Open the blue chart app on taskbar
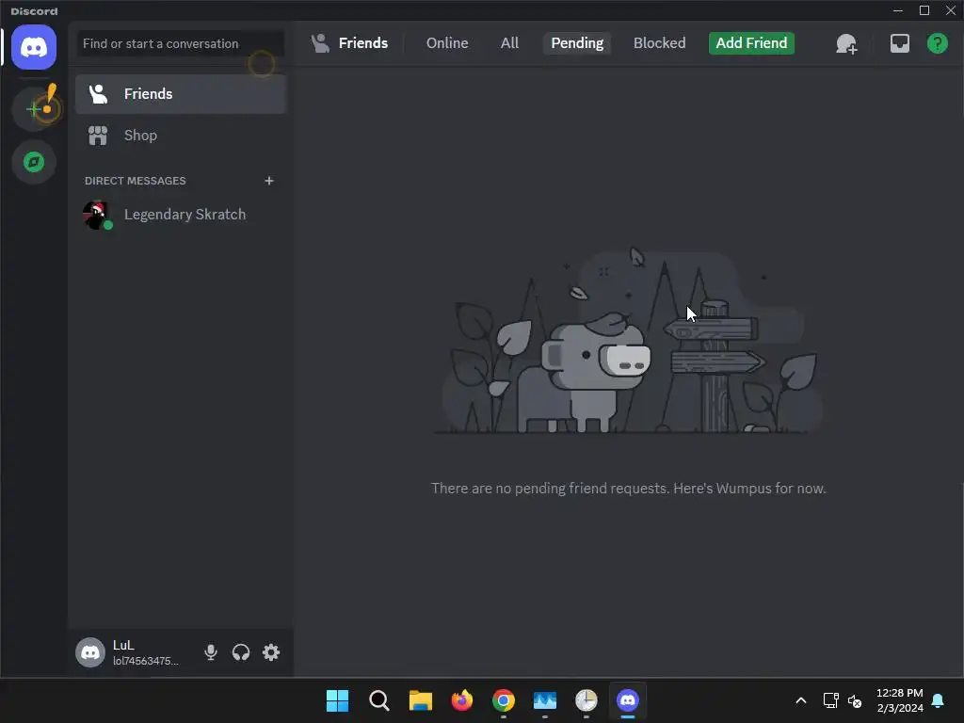The width and height of the screenshot is (964, 723). click(x=545, y=700)
